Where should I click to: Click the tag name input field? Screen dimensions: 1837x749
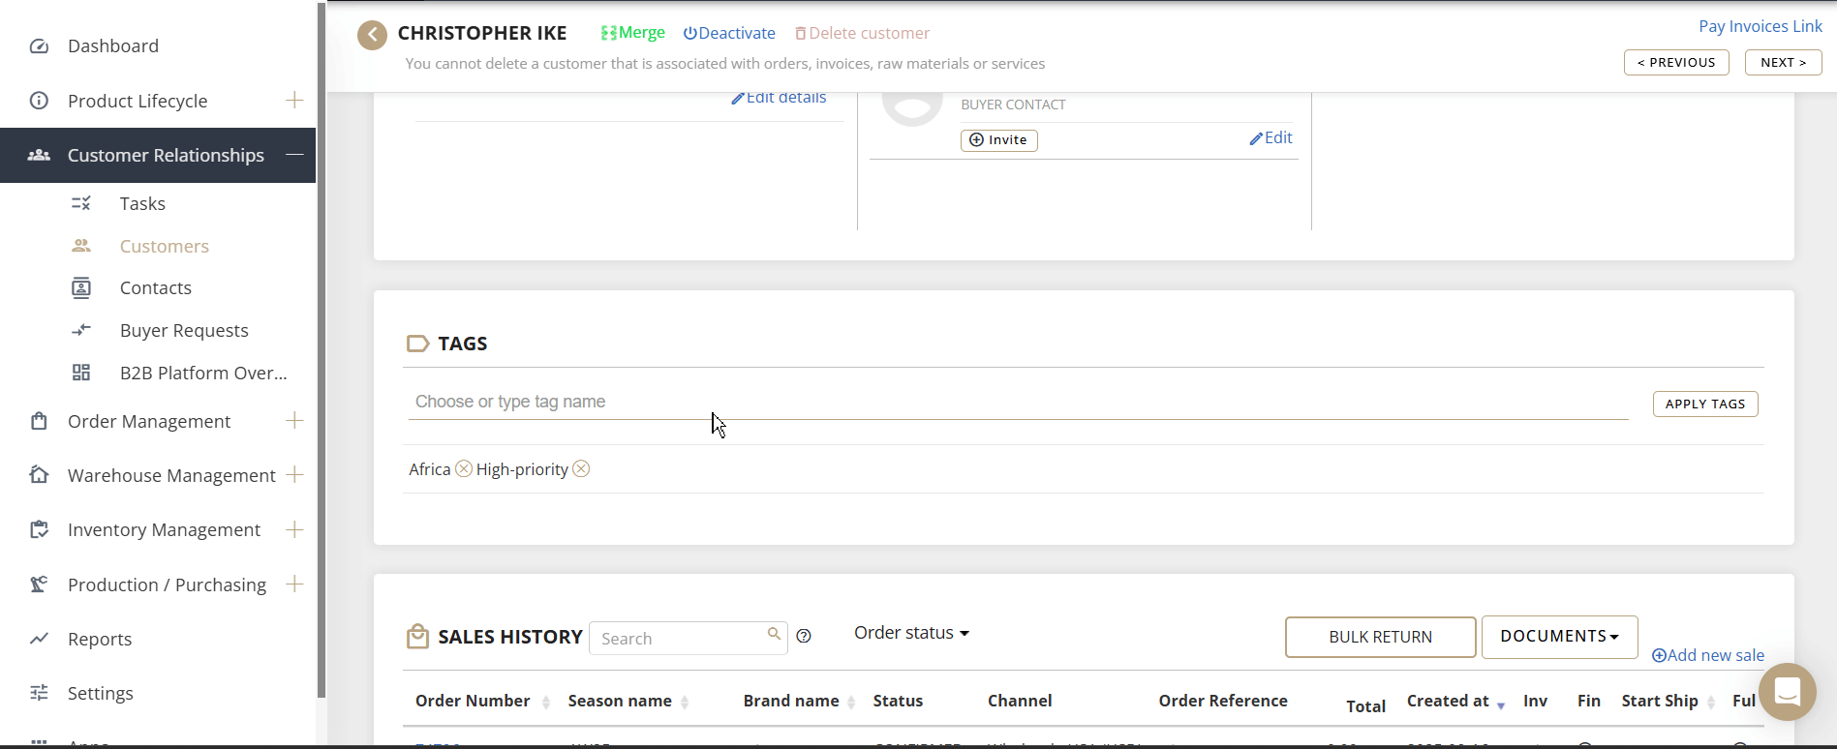pyautogui.click(x=1017, y=402)
